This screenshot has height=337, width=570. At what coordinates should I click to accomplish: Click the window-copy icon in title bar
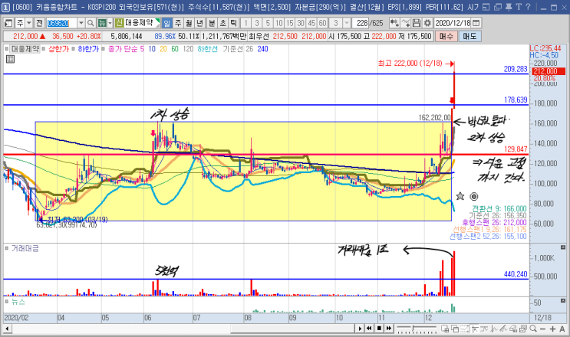point(498,7)
